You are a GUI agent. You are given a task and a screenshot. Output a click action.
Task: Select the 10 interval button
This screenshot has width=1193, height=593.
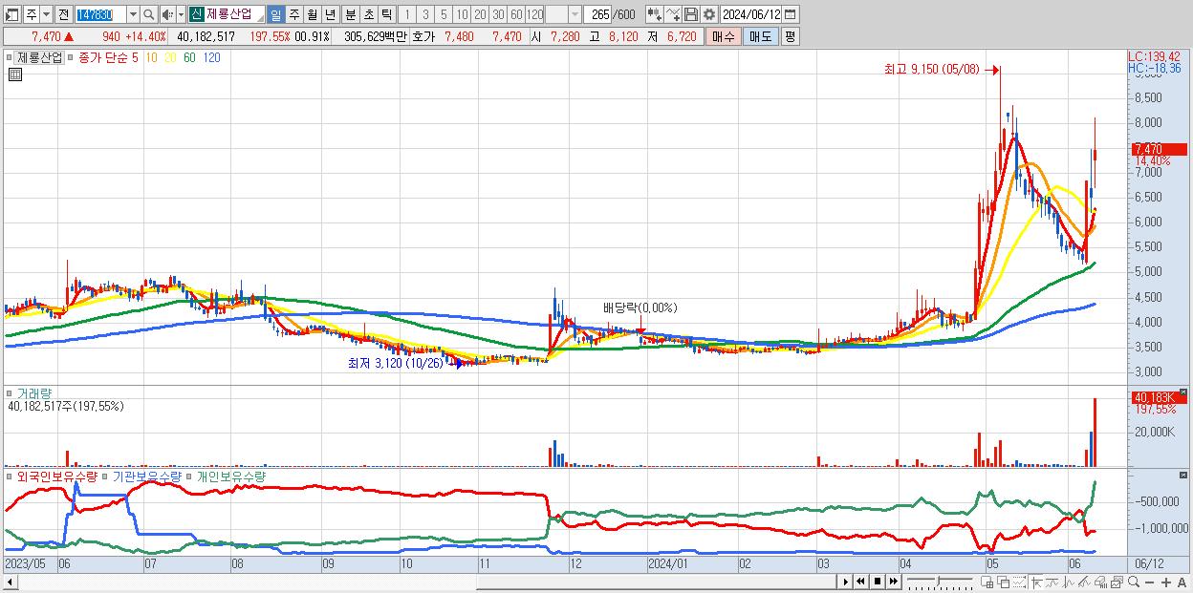tap(462, 14)
